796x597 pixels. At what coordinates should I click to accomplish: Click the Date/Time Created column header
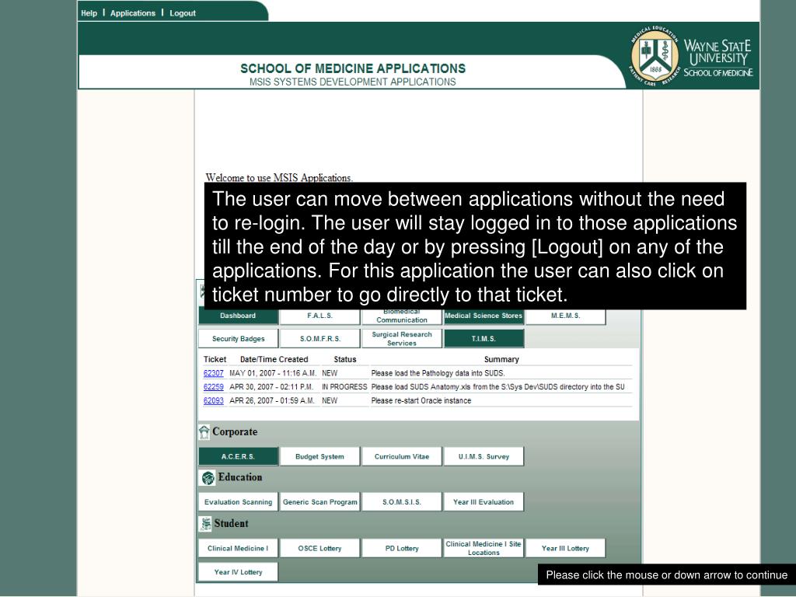pyautogui.click(x=274, y=359)
